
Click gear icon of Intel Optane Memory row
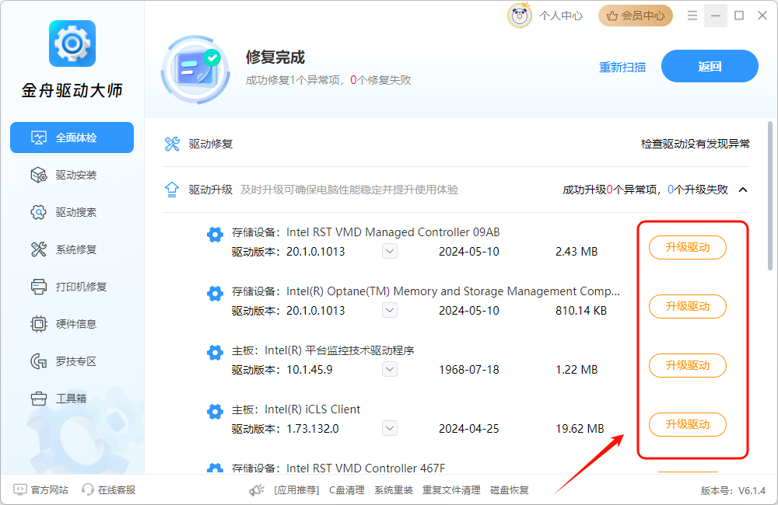point(215,294)
